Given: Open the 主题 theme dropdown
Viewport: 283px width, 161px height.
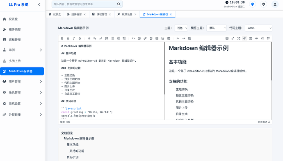Looking at the screenshot, I should pos(181,28).
